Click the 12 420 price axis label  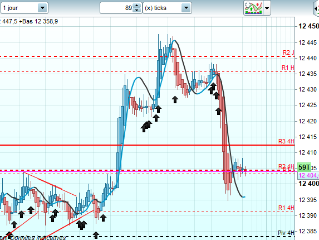point(308,121)
